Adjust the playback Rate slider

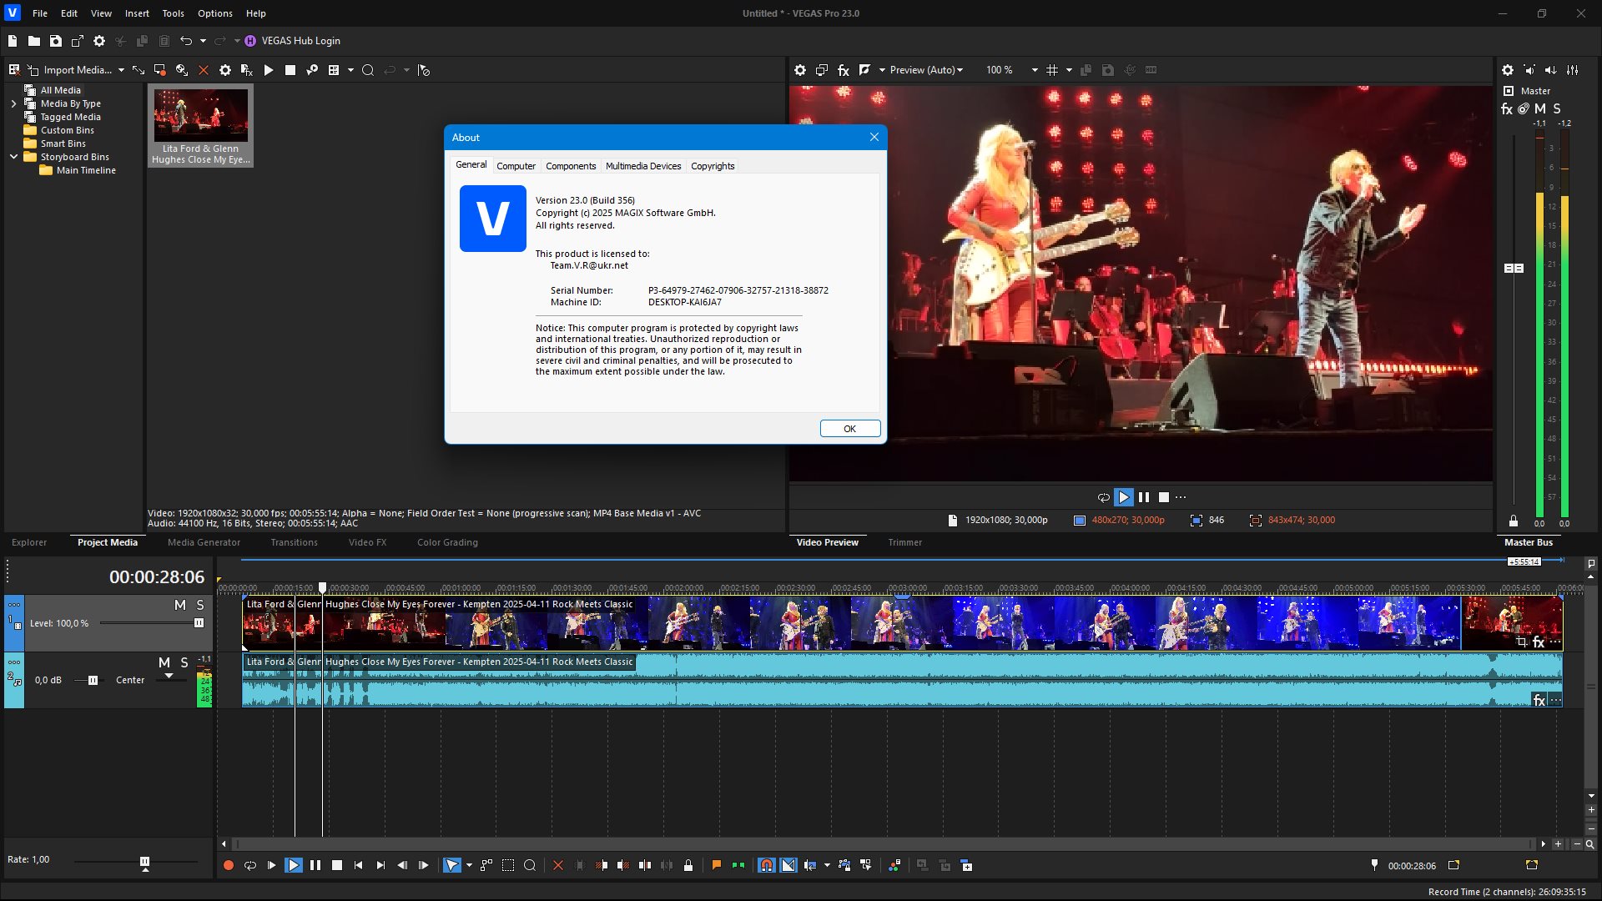(x=144, y=861)
